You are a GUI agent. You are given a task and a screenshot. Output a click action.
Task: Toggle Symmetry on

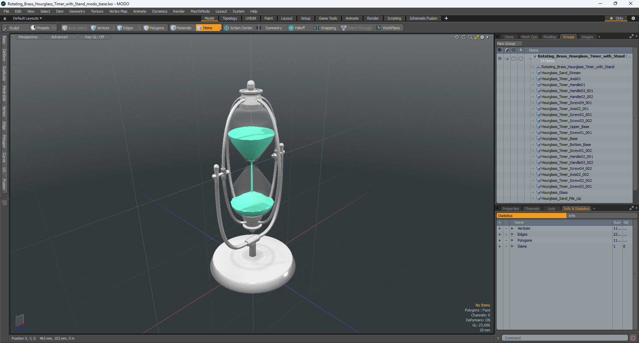[x=270, y=28]
